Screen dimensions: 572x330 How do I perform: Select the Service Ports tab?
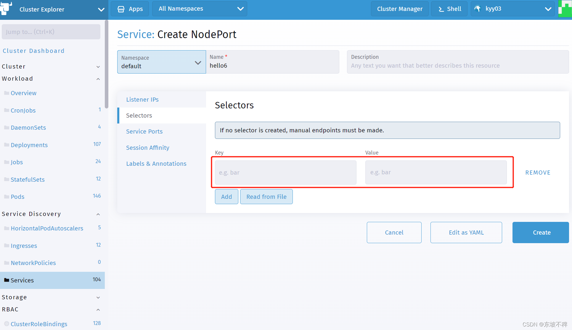pyautogui.click(x=144, y=131)
